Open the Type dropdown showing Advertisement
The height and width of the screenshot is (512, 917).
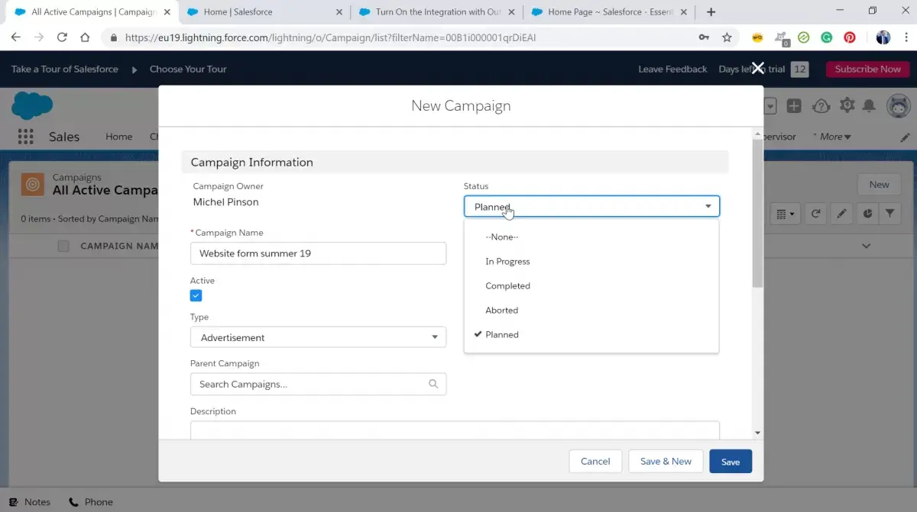point(318,337)
